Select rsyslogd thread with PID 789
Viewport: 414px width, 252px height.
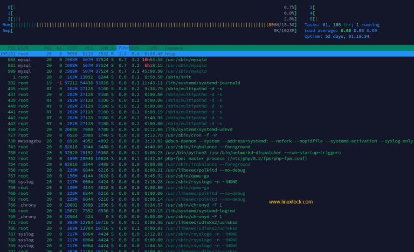point(207,246)
